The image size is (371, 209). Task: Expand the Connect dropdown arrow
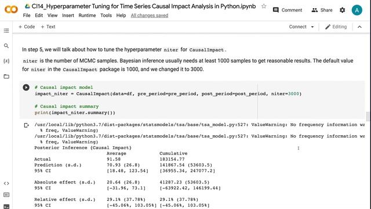(x=312, y=27)
